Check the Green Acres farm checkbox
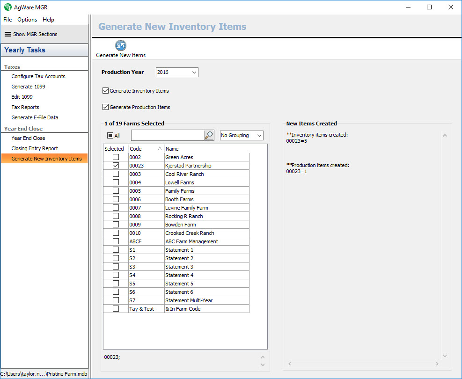 click(116, 157)
